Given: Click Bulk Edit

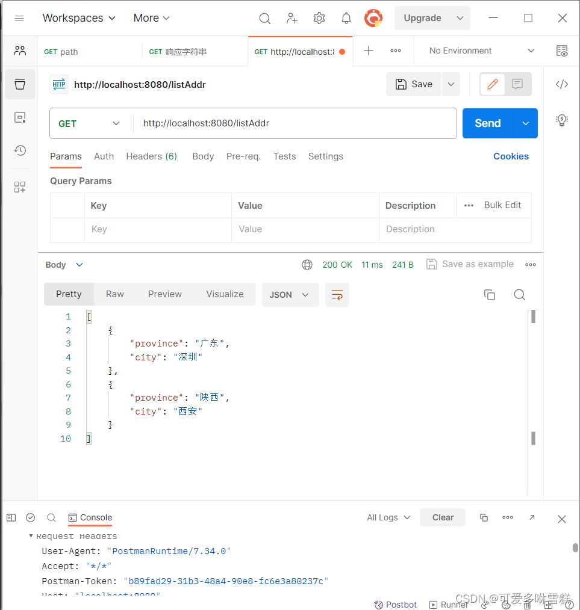Looking at the screenshot, I should pos(502,205).
